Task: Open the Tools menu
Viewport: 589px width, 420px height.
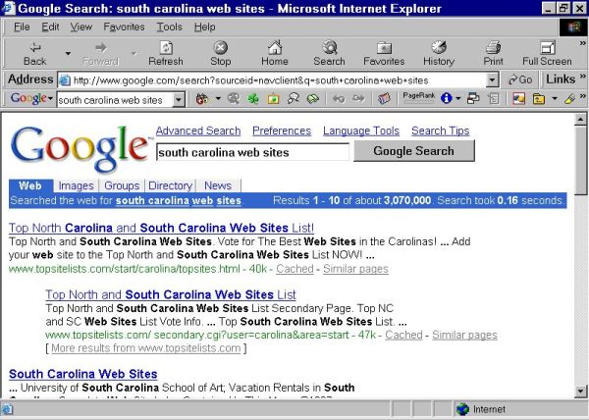Action: coord(170,27)
